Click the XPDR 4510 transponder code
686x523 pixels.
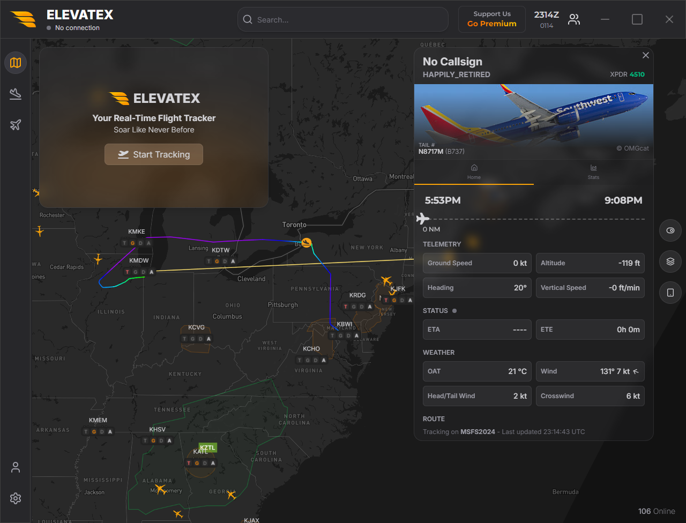click(627, 74)
